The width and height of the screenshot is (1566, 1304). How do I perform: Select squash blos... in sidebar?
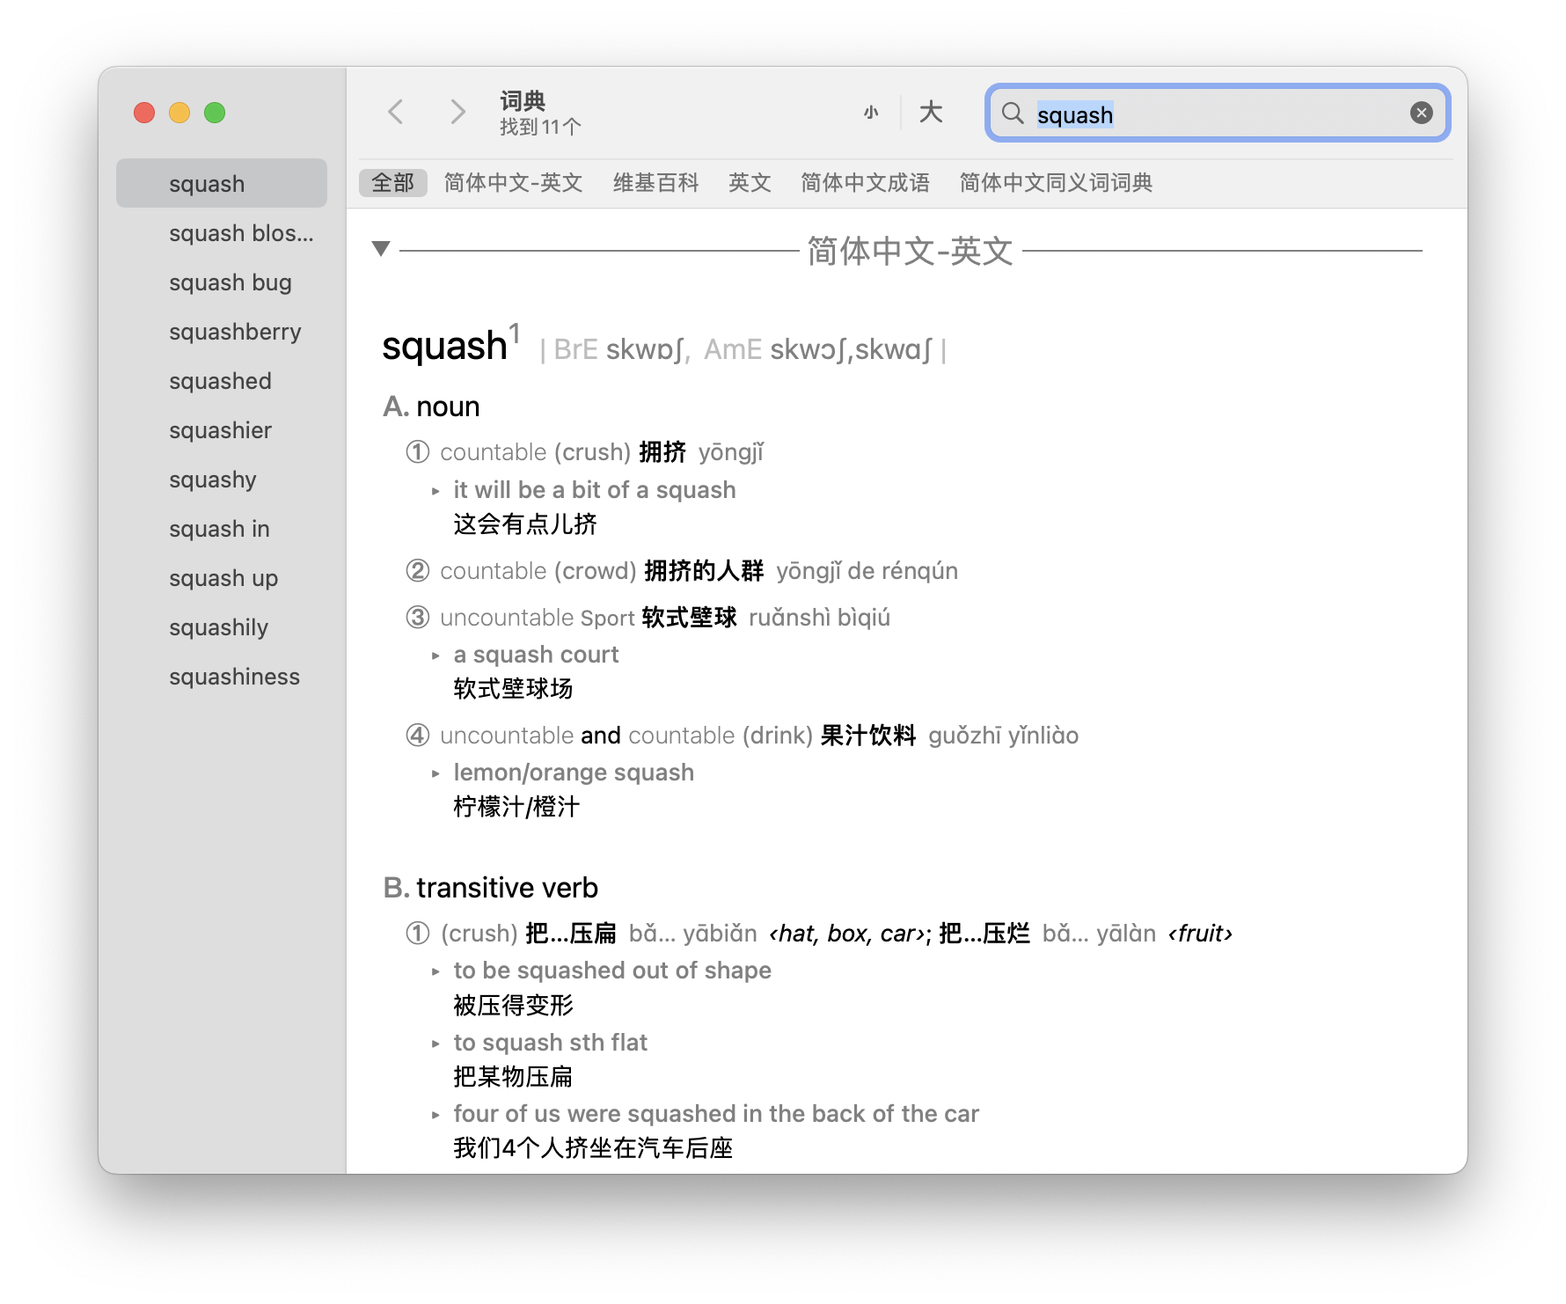tap(222, 233)
